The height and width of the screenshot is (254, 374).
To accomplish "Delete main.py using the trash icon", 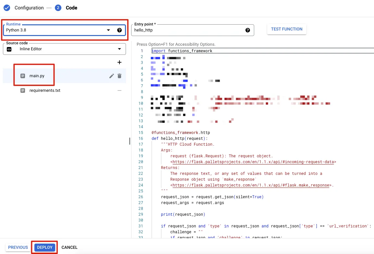I will point(119,76).
